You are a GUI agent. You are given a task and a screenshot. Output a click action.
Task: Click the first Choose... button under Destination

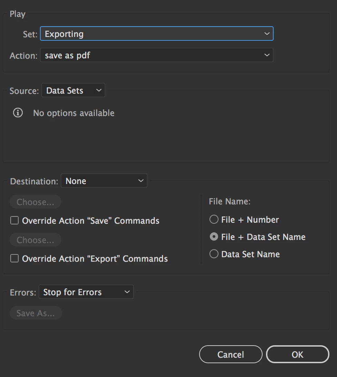click(x=35, y=202)
